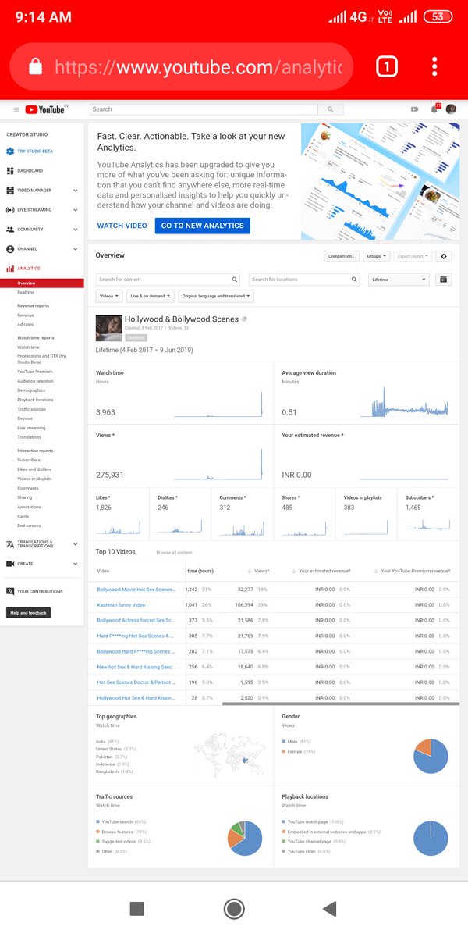This screenshot has width=468, height=937.
Task: Click the Help and feedback button
Action: tap(29, 613)
